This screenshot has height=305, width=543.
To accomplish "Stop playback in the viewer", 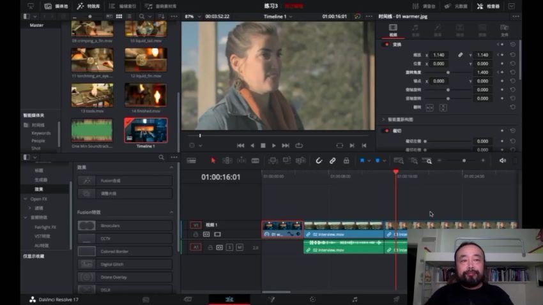I will click(263, 145).
